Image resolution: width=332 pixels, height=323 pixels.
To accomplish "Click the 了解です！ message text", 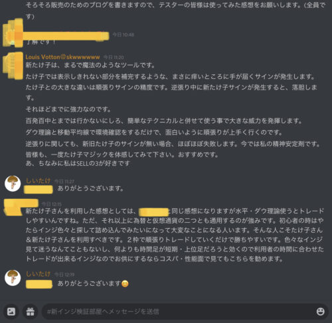I will [x=41, y=42].
